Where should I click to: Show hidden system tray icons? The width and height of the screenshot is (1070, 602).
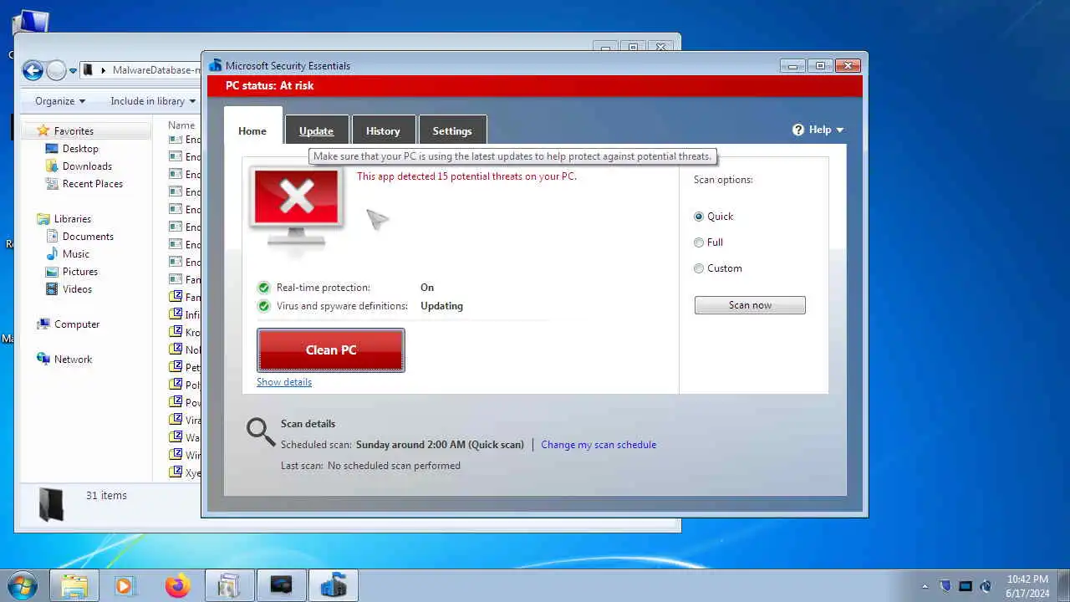point(925,586)
